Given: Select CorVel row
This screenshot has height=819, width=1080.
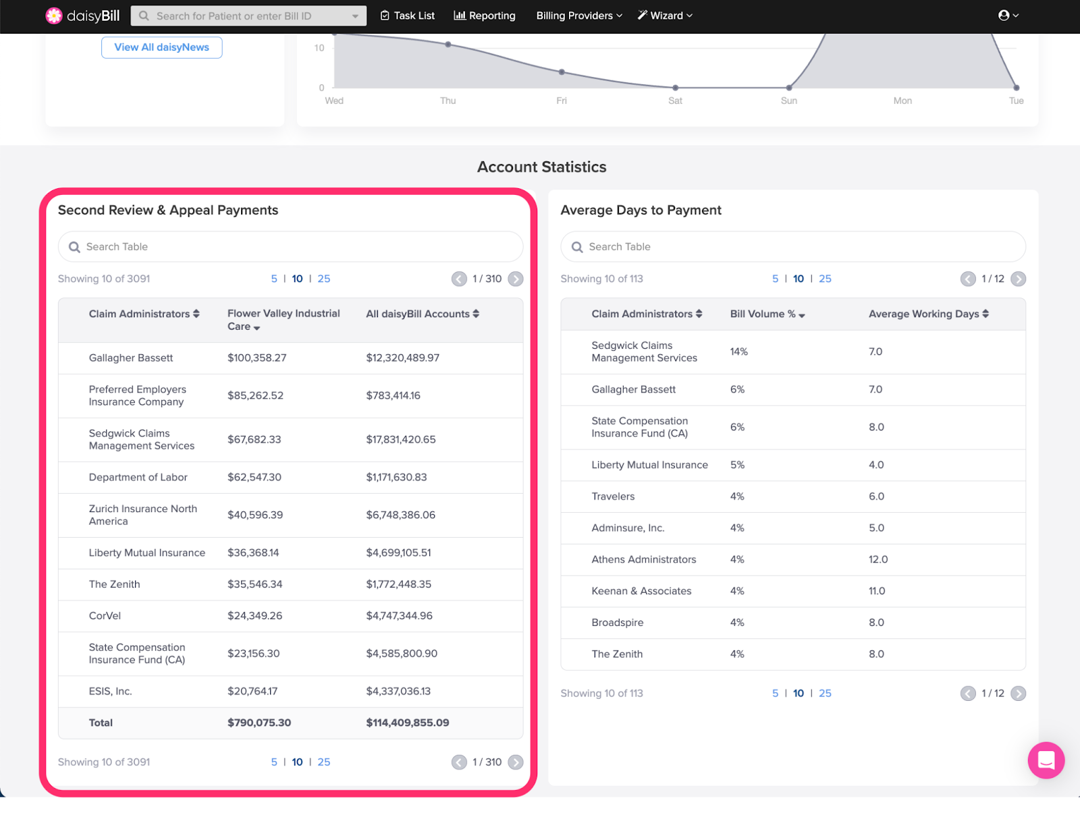Looking at the screenshot, I should click(290, 616).
